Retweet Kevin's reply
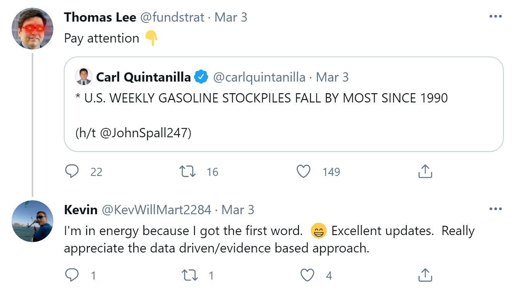This screenshot has width=515, height=290. [x=189, y=275]
